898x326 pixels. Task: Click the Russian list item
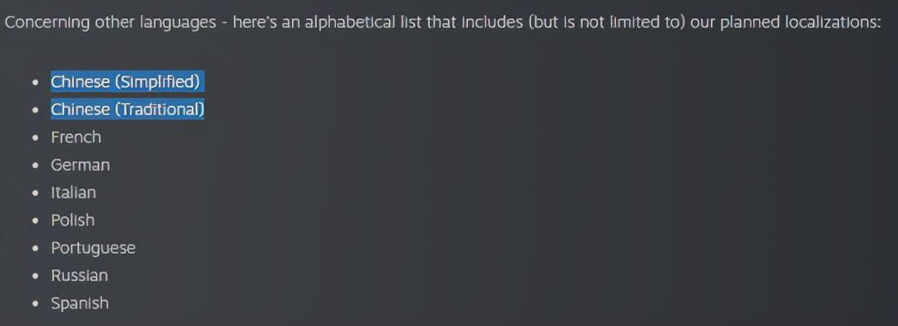point(79,275)
